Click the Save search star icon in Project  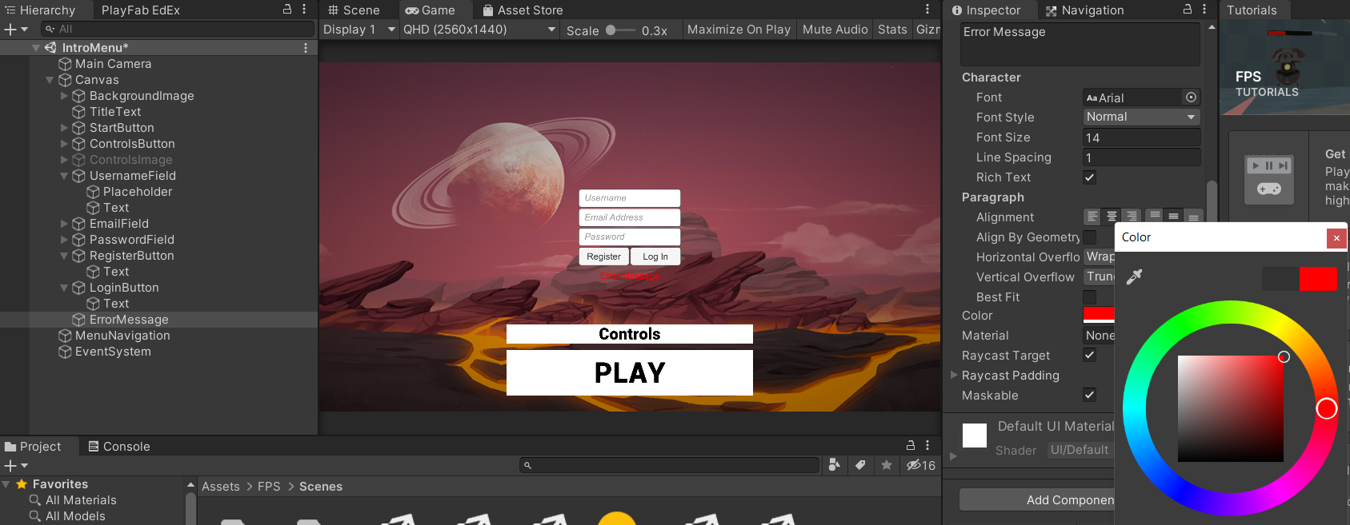tap(887, 465)
